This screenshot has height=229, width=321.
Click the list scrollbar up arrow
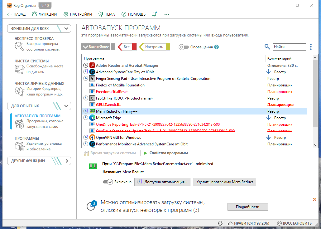click(x=315, y=58)
